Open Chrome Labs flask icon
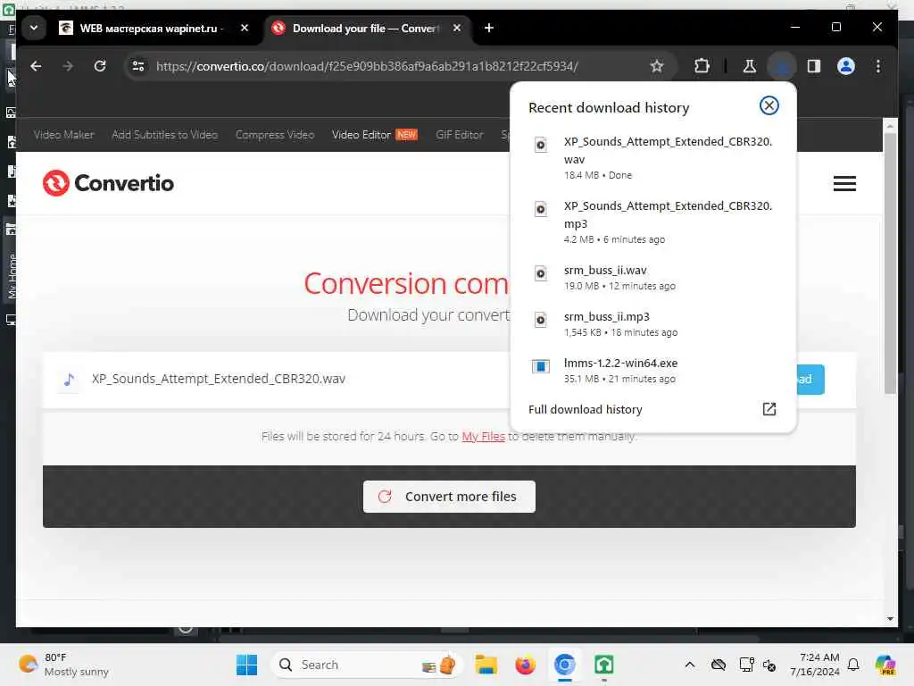This screenshot has height=686, width=914. [750, 66]
